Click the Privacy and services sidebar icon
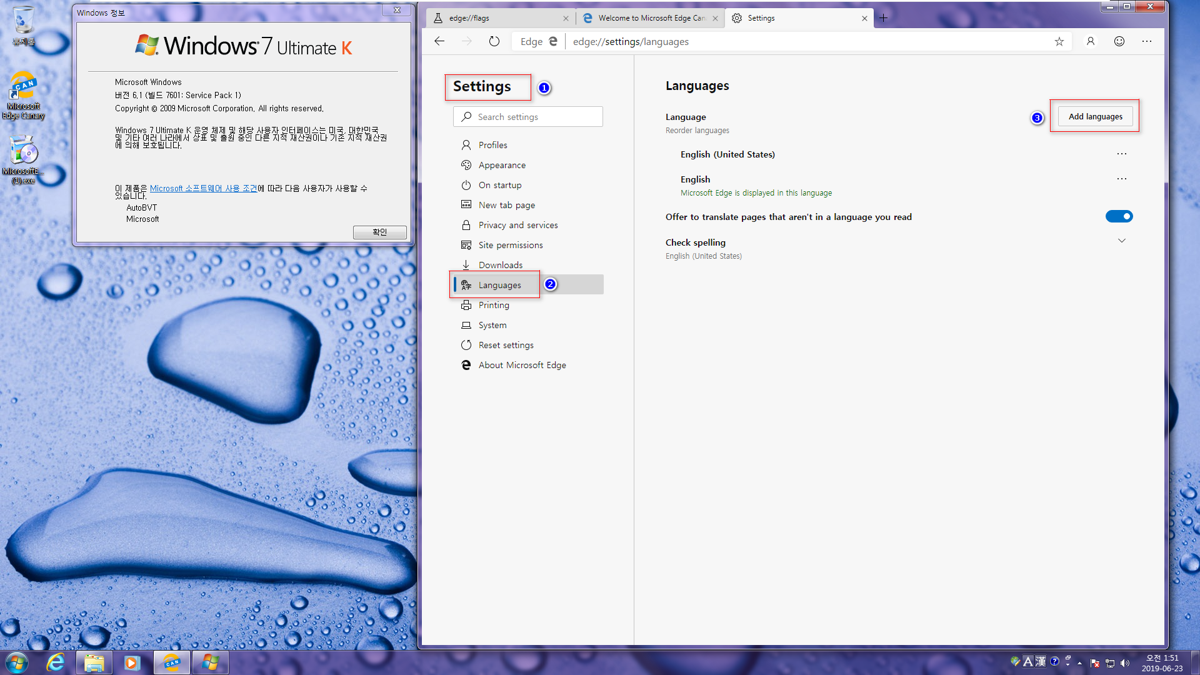Image resolution: width=1200 pixels, height=675 pixels. pos(467,224)
